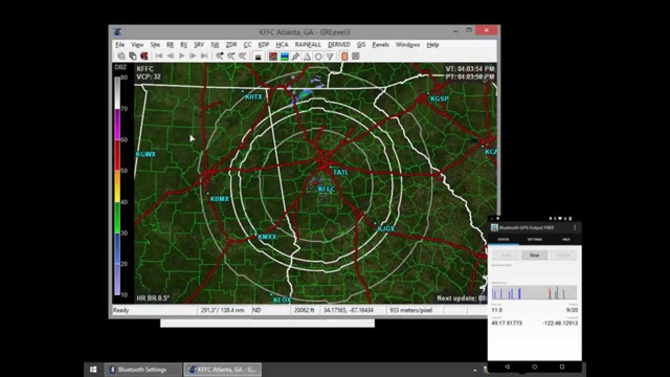Toggle the circle toolbar icon
The height and width of the screenshot is (377, 670).
click(x=318, y=57)
